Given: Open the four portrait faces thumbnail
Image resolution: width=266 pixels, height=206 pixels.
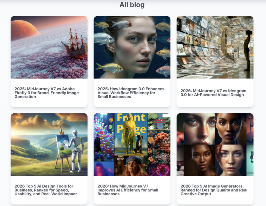Looking at the screenshot, I should point(215,145).
